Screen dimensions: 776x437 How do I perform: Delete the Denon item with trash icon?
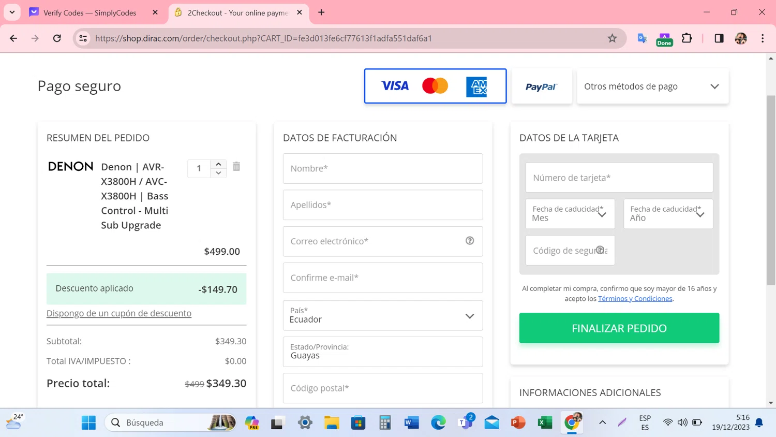click(236, 166)
